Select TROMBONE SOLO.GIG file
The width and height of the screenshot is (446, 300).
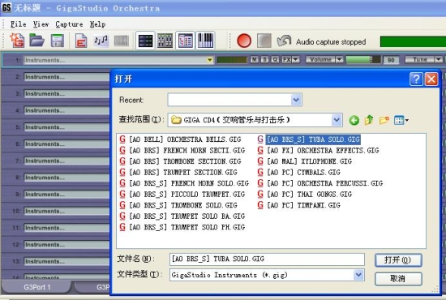[x=183, y=205]
